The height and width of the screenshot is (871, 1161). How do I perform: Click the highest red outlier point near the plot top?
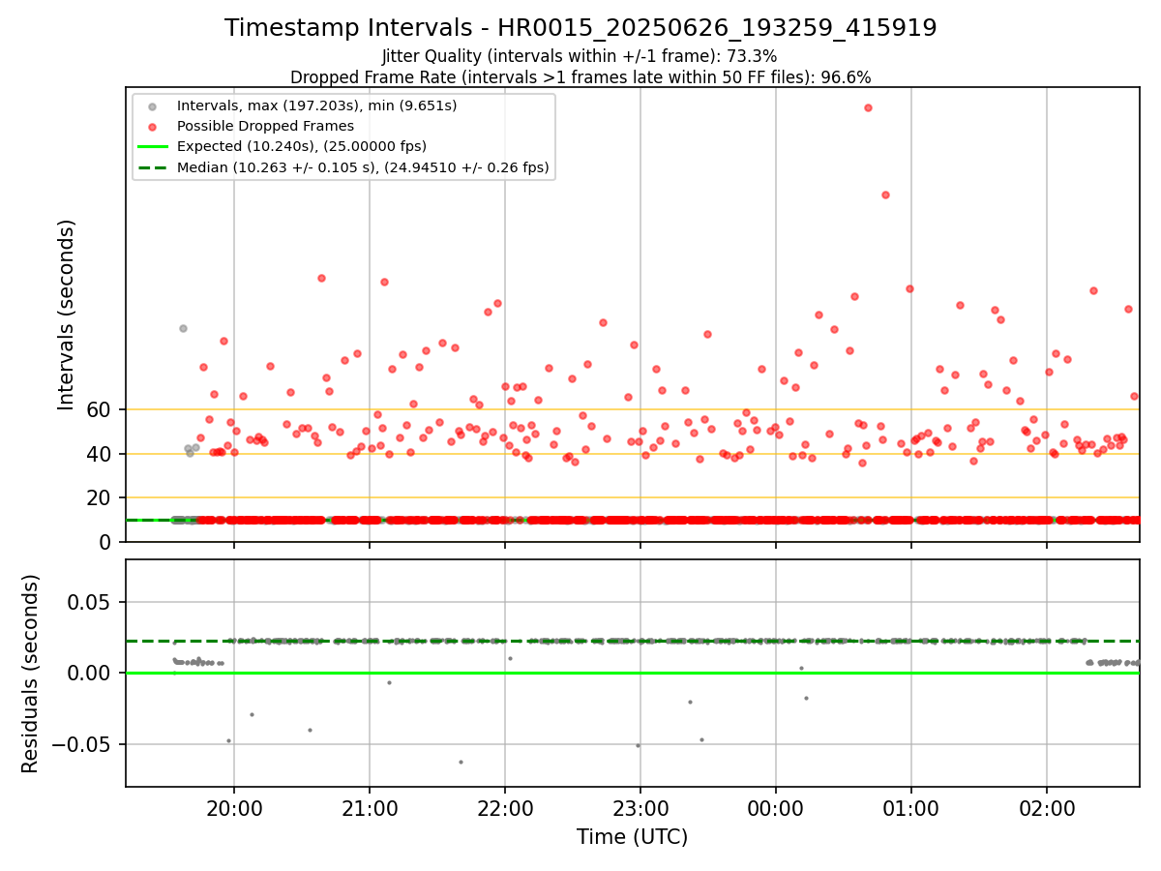click(x=868, y=107)
